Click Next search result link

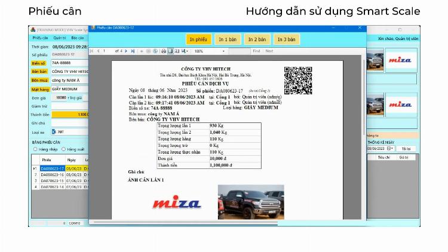click(x=269, y=51)
